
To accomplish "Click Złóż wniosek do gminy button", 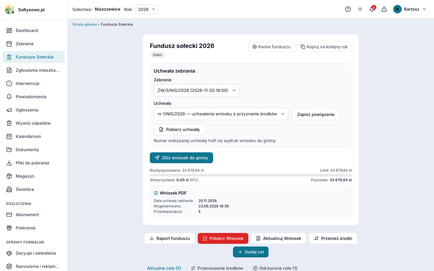I will click(x=181, y=158).
